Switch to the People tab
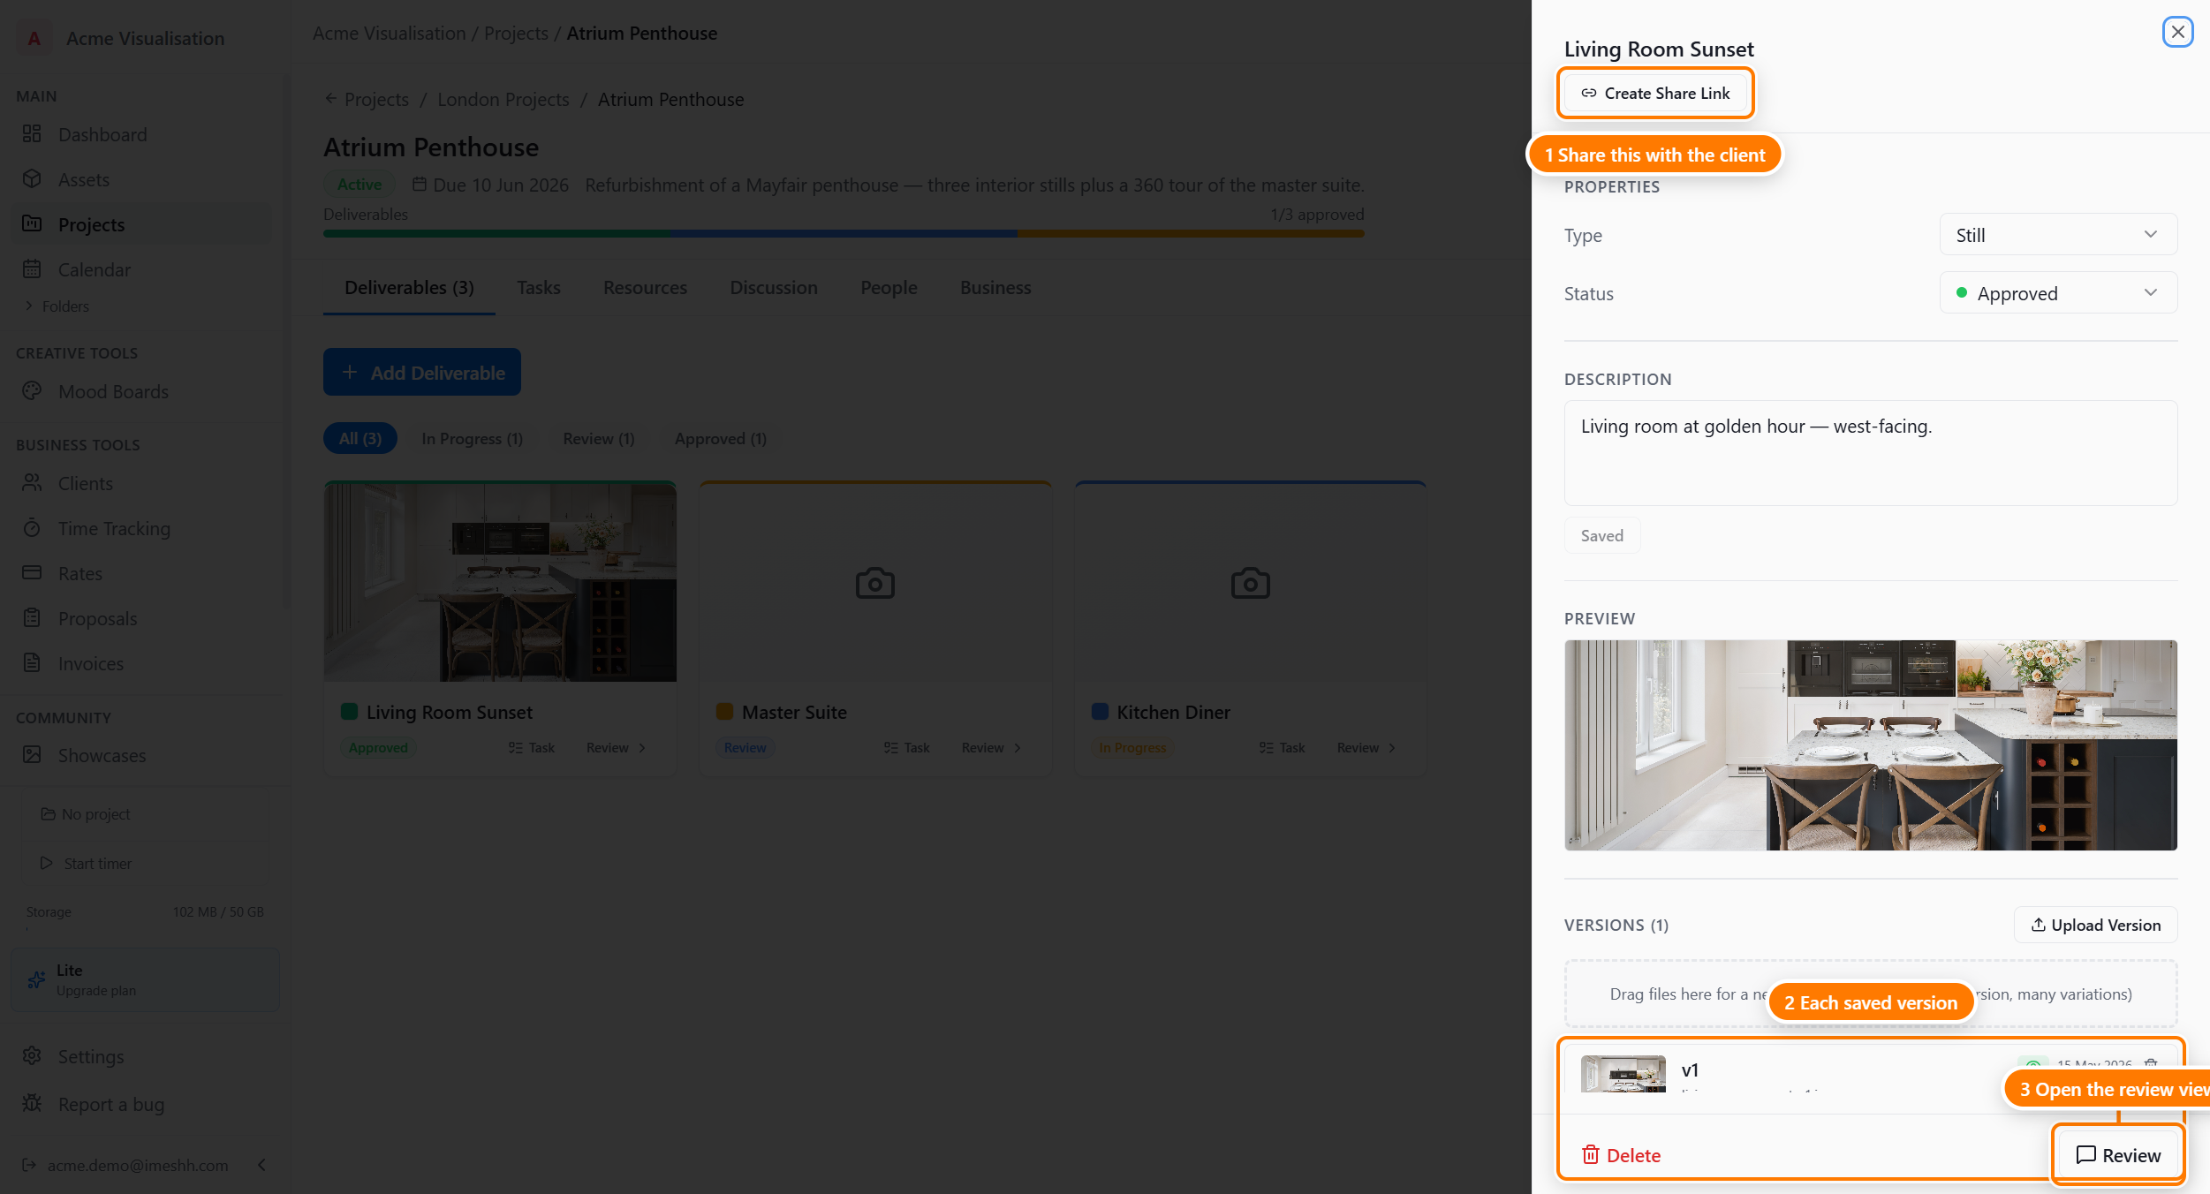Viewport: 2210px width, 1194px height. (x=889, y=288)
